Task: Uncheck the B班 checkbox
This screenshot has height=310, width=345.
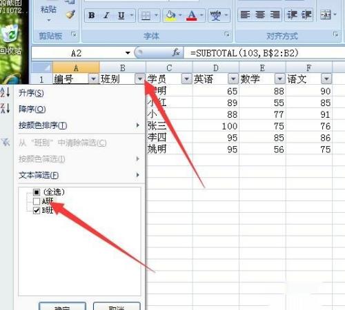Action: pyautogui.click(x=37, y=210)
